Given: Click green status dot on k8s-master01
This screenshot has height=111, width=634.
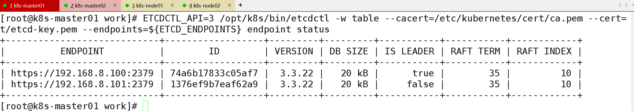Looking at the screenshot, I should click(x=5, y=5).
